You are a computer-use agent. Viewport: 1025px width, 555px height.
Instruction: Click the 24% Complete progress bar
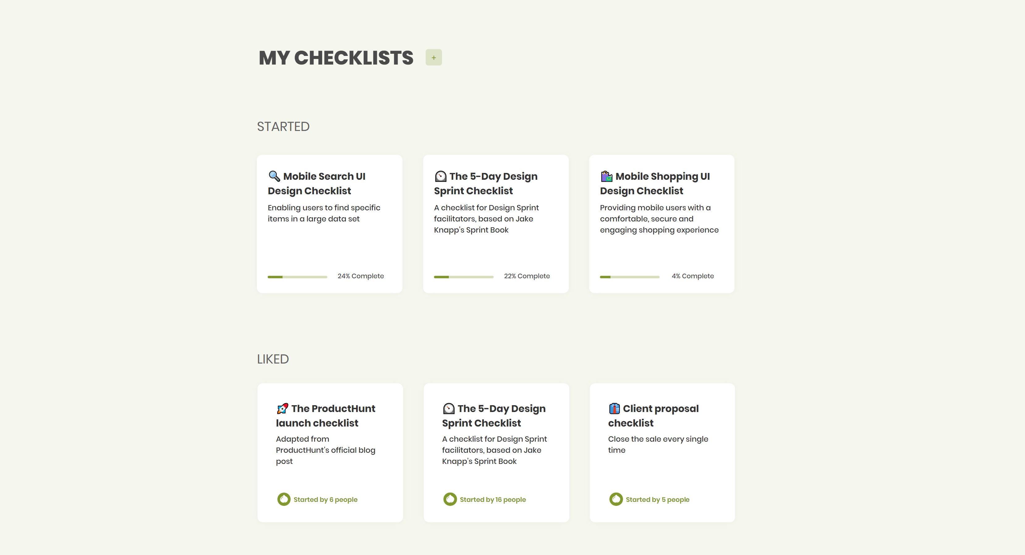tap(297, 277)
